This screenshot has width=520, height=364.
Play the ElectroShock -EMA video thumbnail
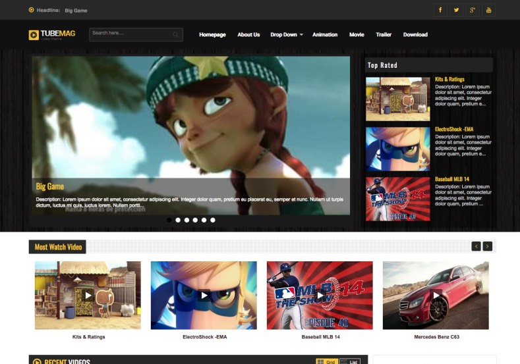tap(204, 295)
